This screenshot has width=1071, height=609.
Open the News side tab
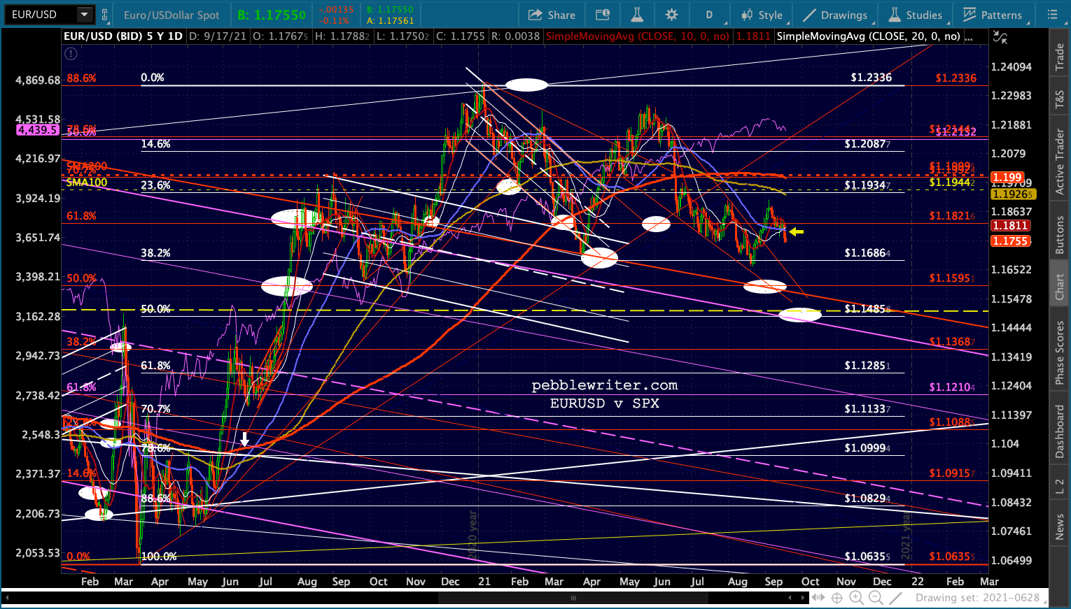pyautogui.click(x=1059, y=526)
